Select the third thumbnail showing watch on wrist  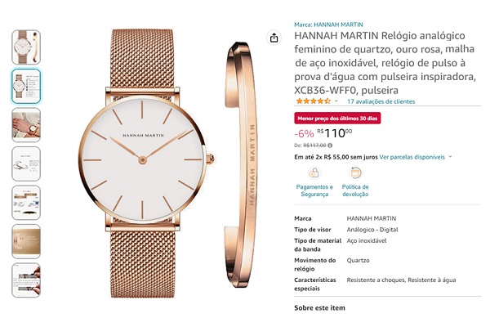point(26,125)
